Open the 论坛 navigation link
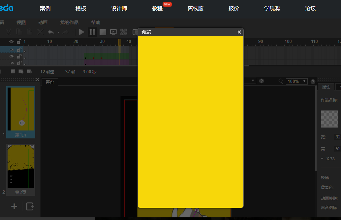 pos(310,9)
